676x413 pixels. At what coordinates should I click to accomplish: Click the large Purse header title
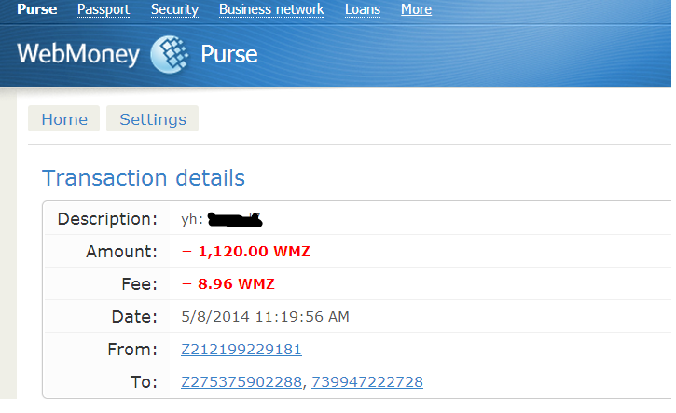[229, 55]
